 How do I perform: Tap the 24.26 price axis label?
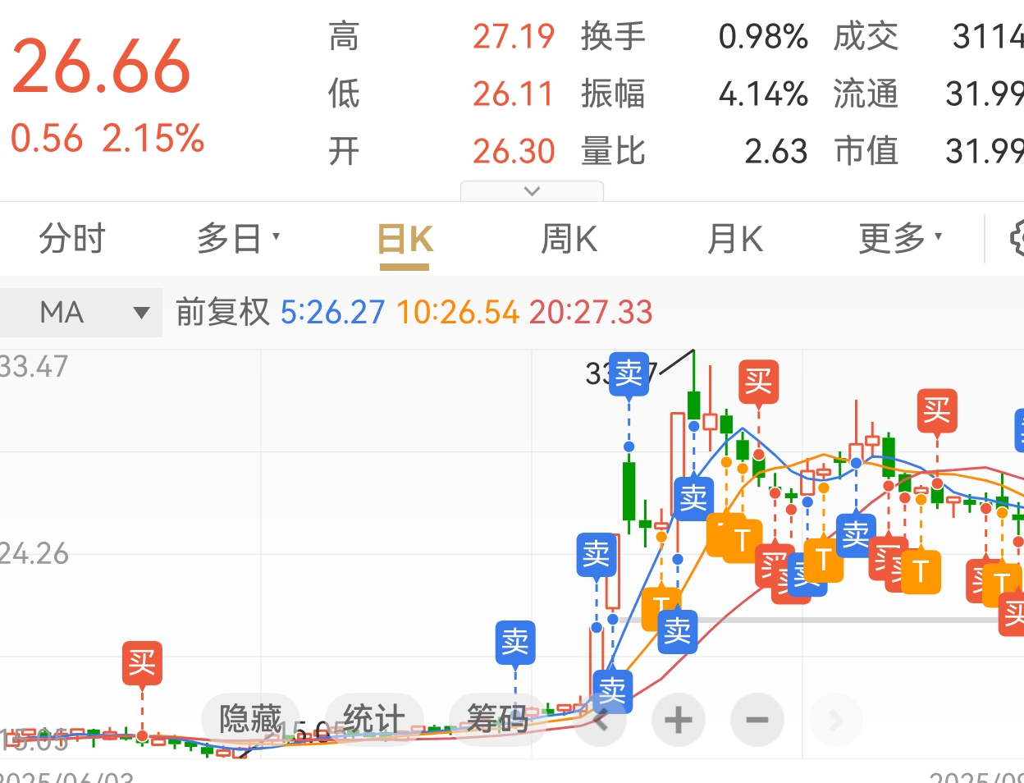34,554
